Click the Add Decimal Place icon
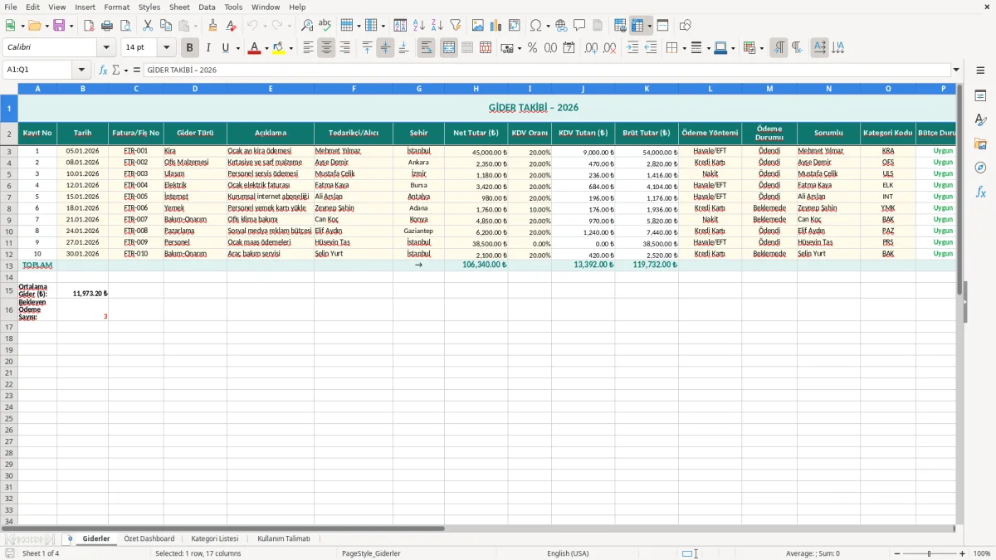Image resolution: width=996 pixels, height=560 pixels. [591, 48]
